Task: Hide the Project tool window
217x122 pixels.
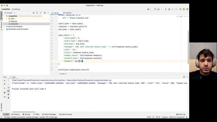Action: 48,13
